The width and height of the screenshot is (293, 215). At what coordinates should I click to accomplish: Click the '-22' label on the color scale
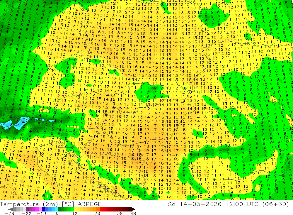pos(27,214)
